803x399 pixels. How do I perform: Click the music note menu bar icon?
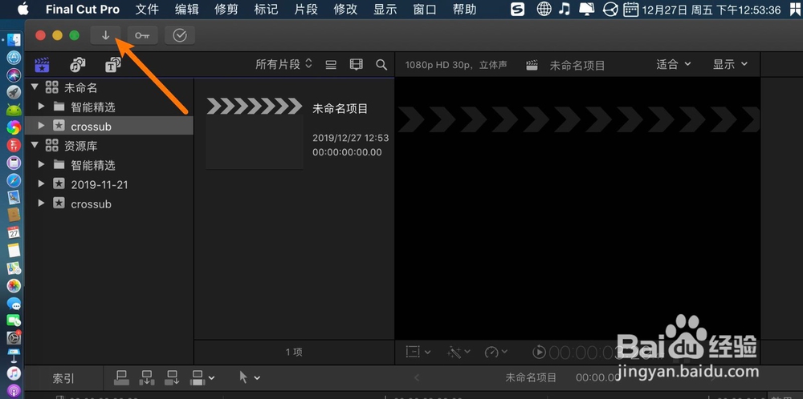pos(565,9)
